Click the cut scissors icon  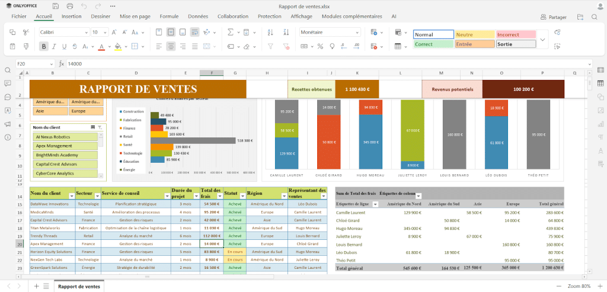tap(25, 32)
